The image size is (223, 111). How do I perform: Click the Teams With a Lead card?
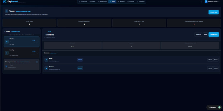[139, 23]
